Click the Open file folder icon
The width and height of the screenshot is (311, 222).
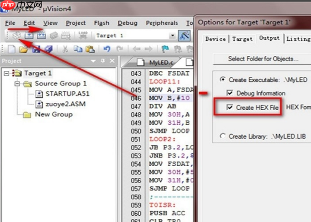point(24,49)
